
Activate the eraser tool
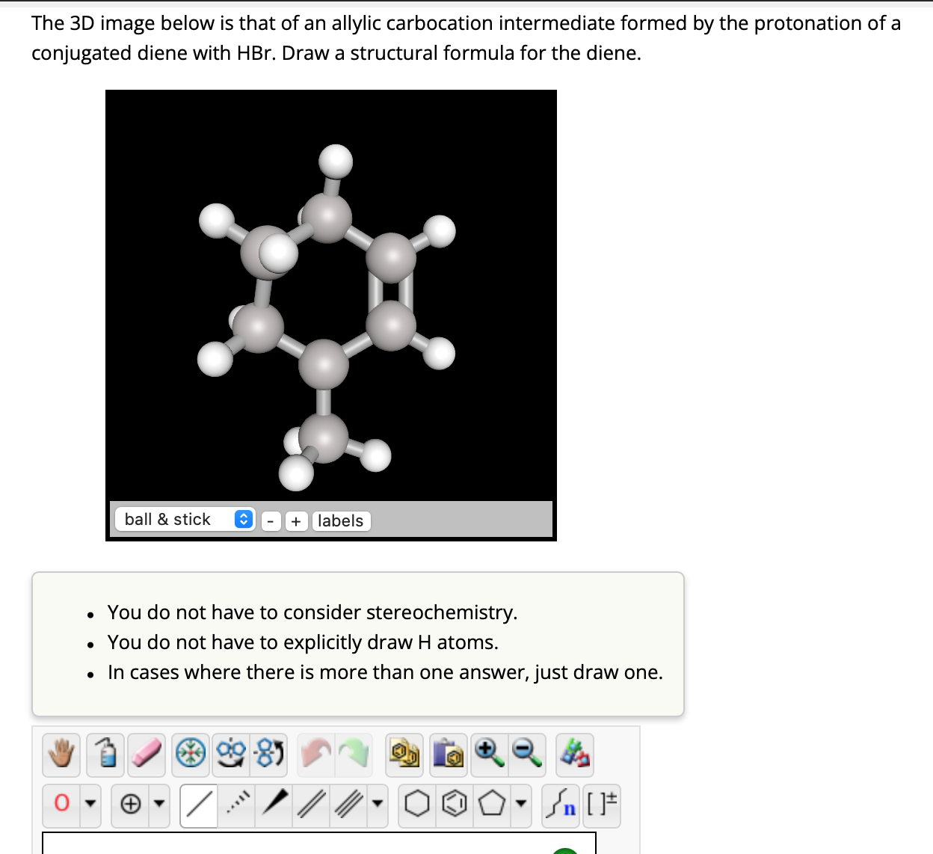(x=146, y=755)
